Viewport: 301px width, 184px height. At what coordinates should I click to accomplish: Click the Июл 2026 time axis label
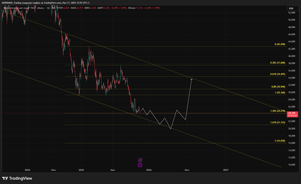(187, 170)
